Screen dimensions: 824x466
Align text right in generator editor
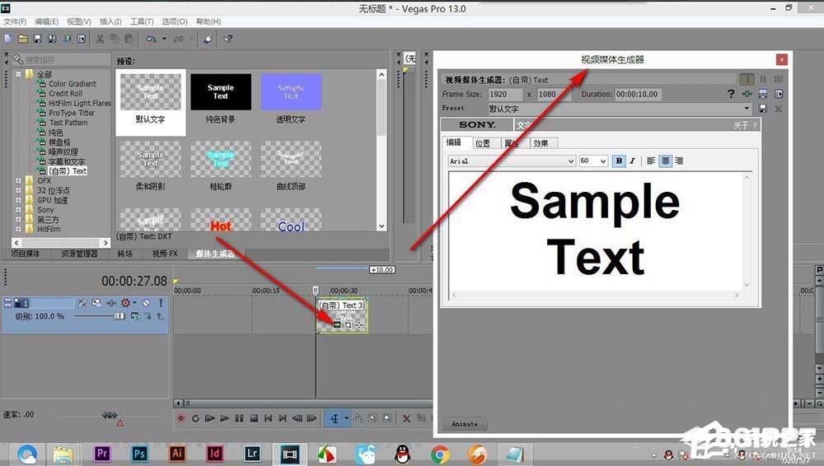click(x=679, y=161)
